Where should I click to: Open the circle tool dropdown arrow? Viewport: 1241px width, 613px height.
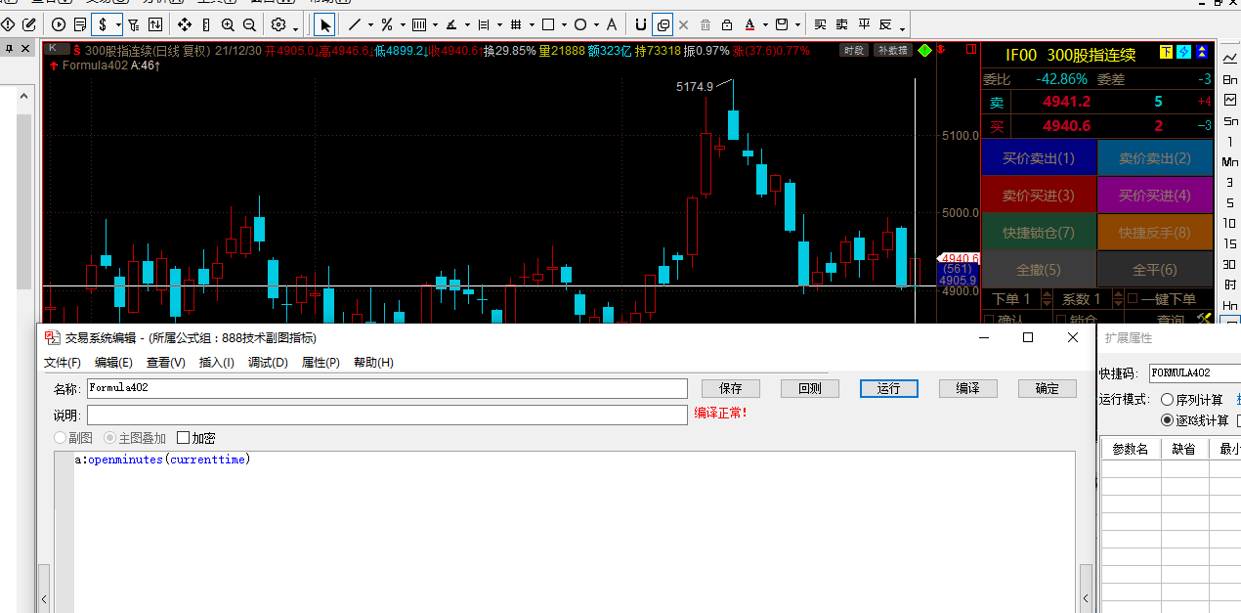(x=596, y=25)
